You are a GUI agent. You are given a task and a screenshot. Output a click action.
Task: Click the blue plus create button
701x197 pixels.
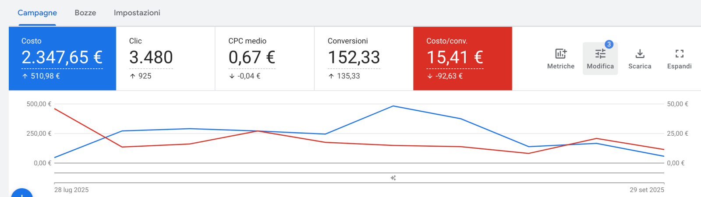[x=22, y=193]
